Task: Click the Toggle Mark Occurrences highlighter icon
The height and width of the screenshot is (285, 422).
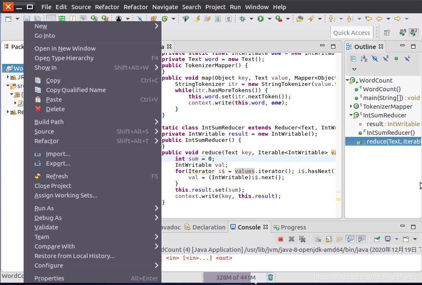Action: click(x=197, y=19)
